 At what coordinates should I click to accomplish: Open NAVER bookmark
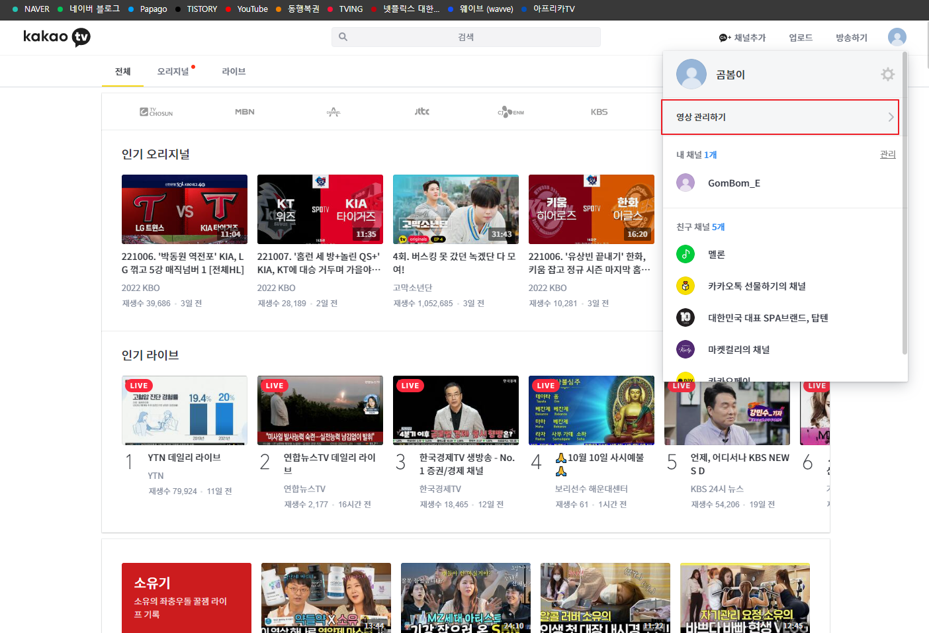click(x=31, y=9)
